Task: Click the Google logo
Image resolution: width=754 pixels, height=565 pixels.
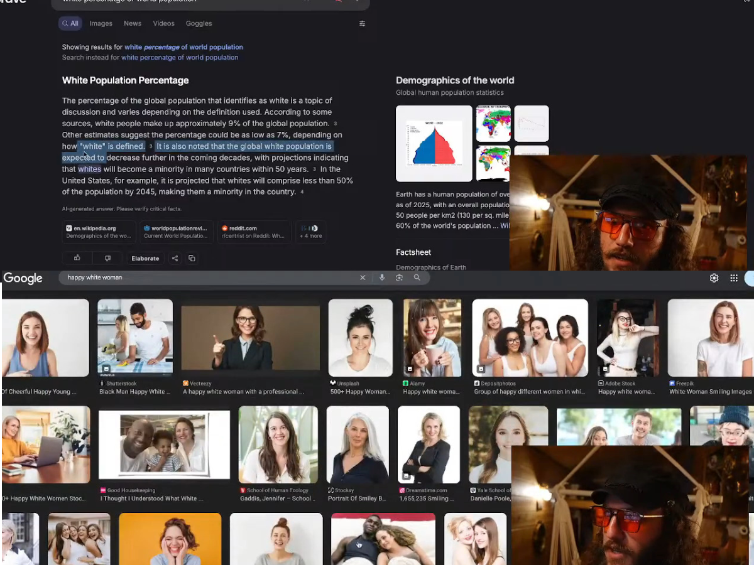Action: click(23, 278)
